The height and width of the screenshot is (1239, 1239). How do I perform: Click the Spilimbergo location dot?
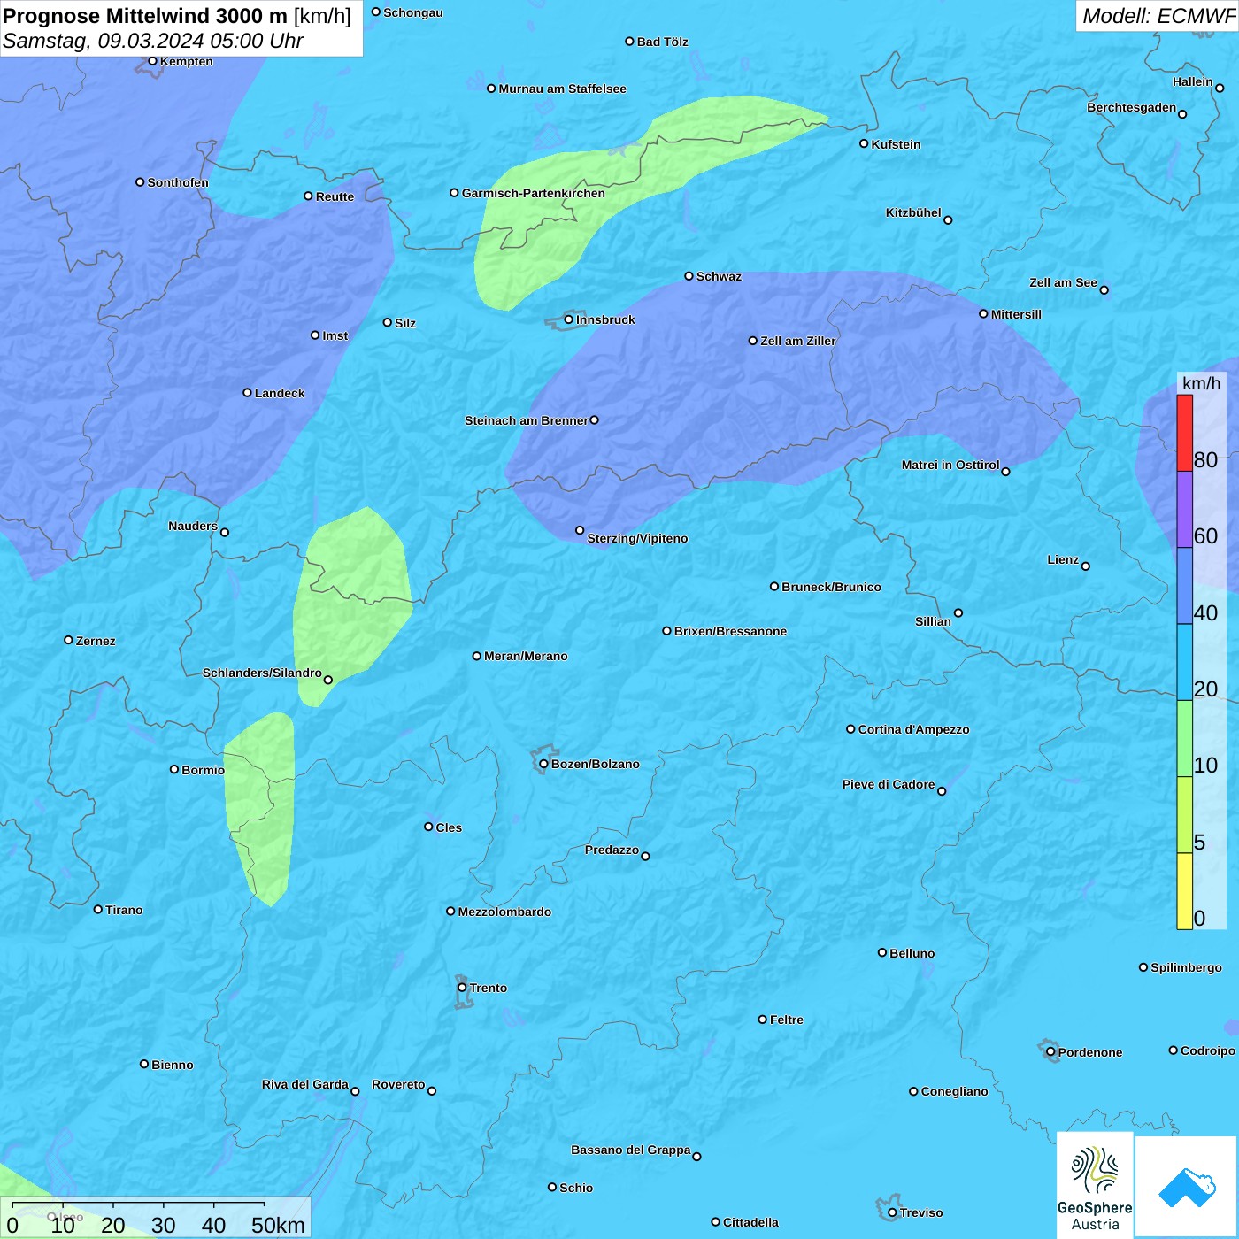pos(1143,967)
